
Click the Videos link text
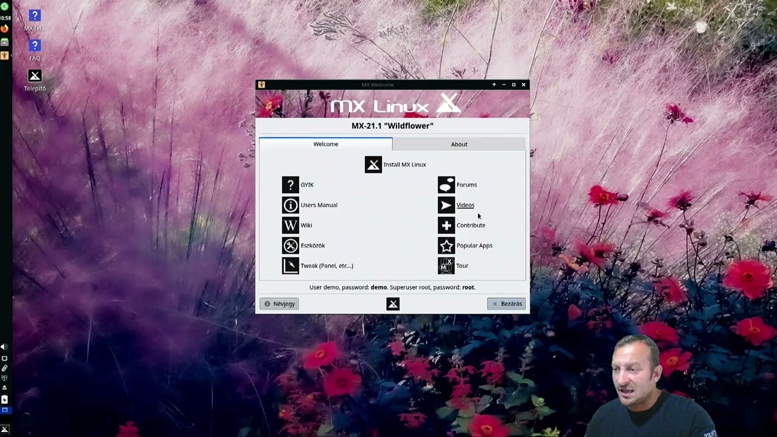tap(465, 205)
